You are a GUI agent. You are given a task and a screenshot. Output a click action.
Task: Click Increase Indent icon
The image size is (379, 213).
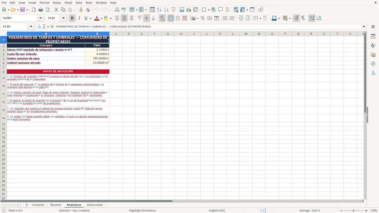click(241, 18)
